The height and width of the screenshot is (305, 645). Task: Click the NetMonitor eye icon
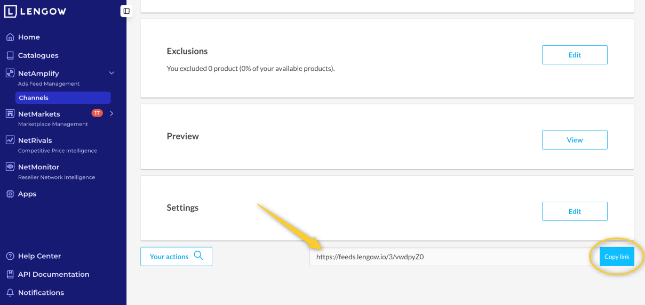[x=10, y=167]
